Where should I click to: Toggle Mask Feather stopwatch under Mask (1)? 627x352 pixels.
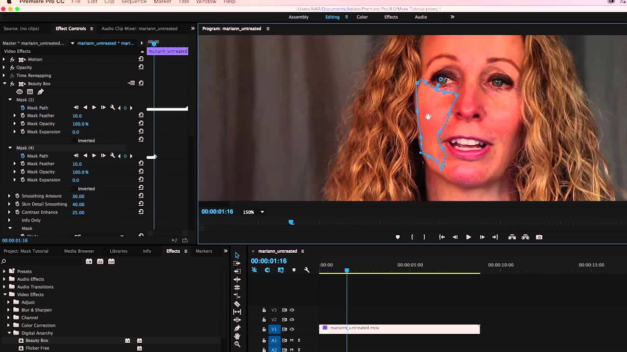click(x=23, y=116)
